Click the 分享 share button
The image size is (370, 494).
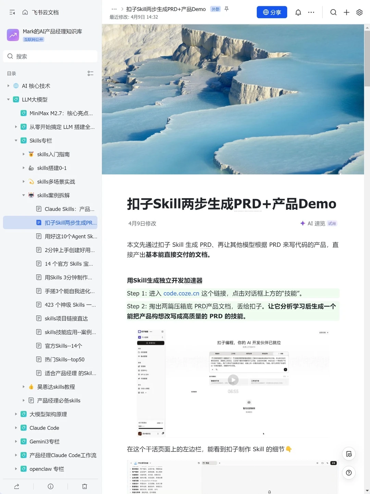tap(272, 12)
